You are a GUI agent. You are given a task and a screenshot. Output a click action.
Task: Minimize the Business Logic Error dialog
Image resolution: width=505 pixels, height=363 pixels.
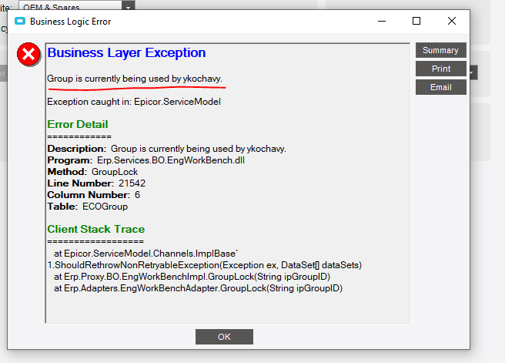[x=382, y=21]
